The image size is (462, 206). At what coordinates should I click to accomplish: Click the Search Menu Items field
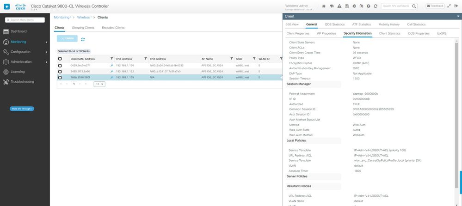(x=25, y=20)
